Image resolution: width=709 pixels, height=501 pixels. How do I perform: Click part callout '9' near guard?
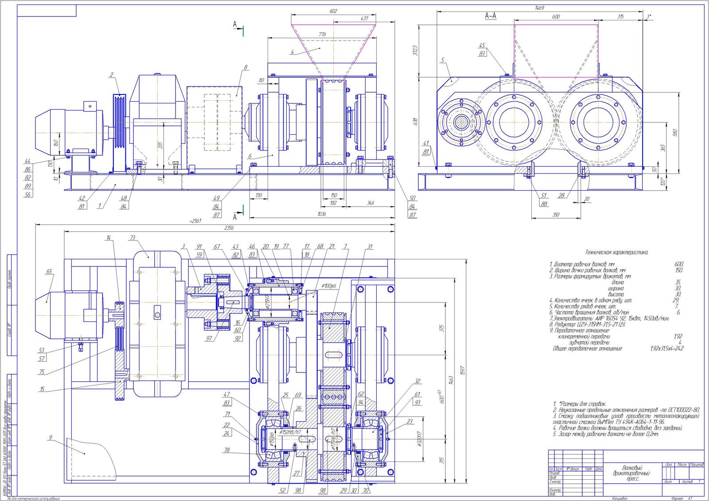pos(51,438)
